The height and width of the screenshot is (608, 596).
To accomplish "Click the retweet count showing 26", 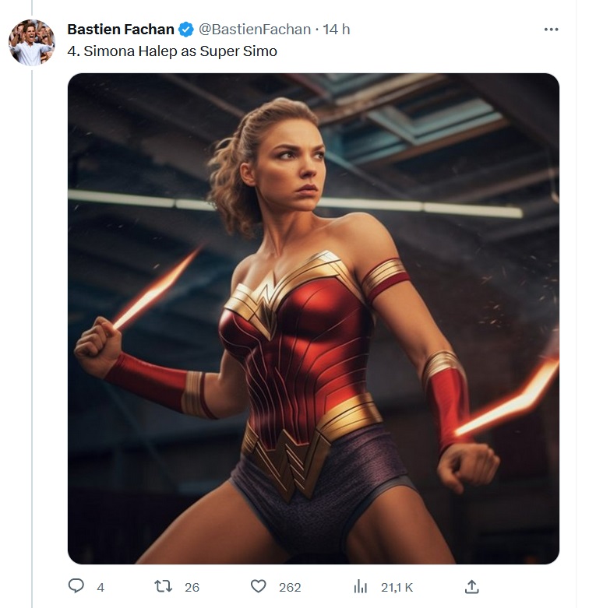I will coord(192,587).
